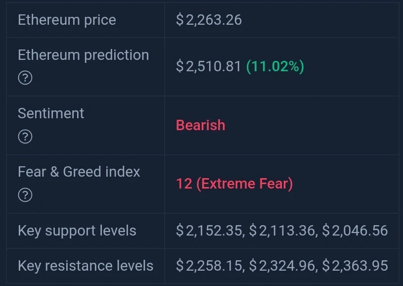Image resolution: width=403 pixels, height=286 pixels.
Task: Click the green 11.02% change figure
Action: coord(275,66)
